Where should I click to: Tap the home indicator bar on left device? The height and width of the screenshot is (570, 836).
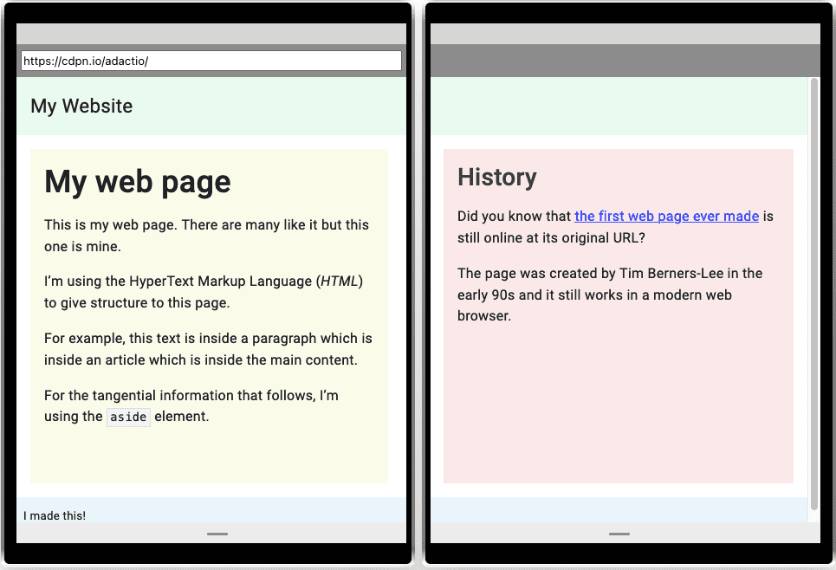(x=217, y=534)
